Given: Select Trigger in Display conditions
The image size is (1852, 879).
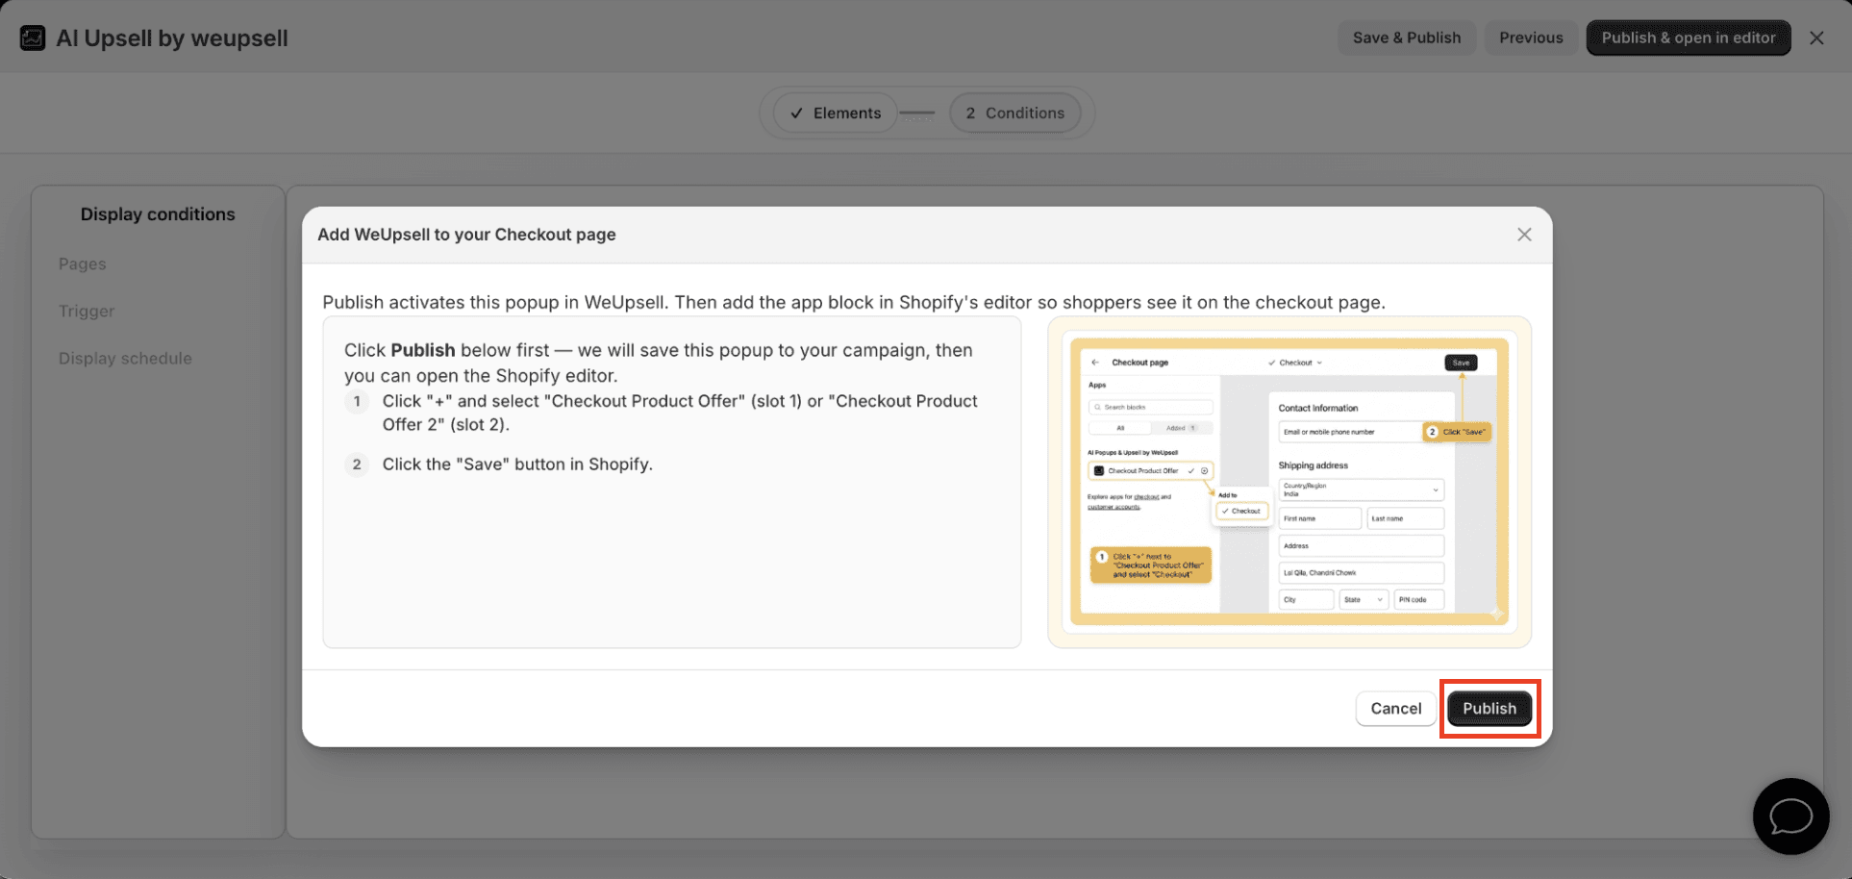Looking at the screenshot, I should (x=87, y=311).
